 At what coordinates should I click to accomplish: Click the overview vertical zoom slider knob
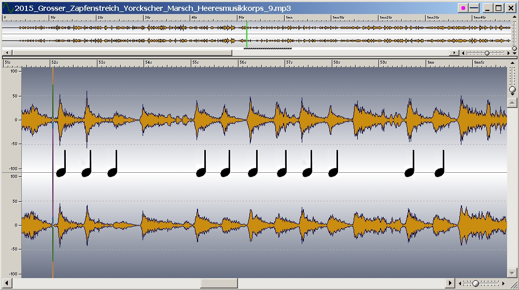pos(514,48)
